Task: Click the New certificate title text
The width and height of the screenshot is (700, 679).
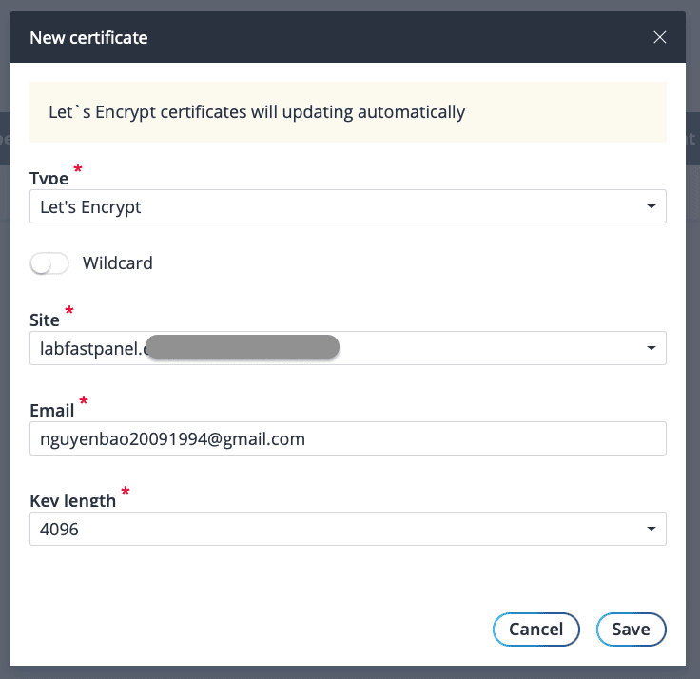Action: (x=88, y=38)
